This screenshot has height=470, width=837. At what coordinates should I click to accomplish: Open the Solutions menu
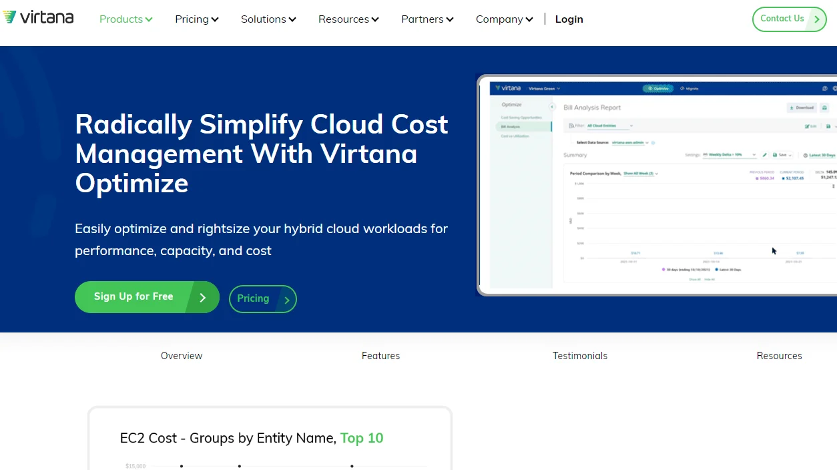(x=268, y=19)
